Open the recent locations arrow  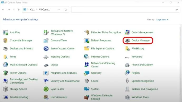click(x=14, y=10)
